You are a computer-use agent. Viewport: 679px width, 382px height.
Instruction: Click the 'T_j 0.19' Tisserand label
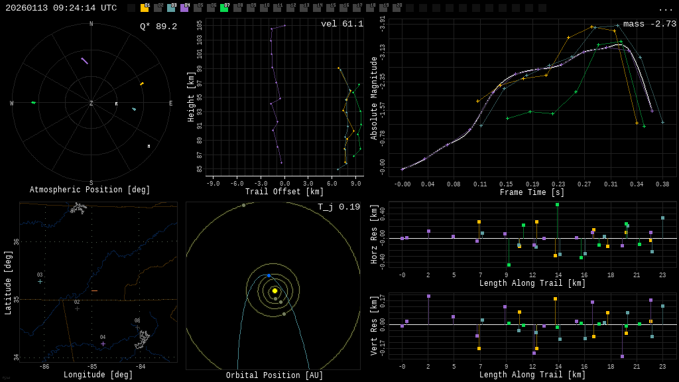(338, 207)
